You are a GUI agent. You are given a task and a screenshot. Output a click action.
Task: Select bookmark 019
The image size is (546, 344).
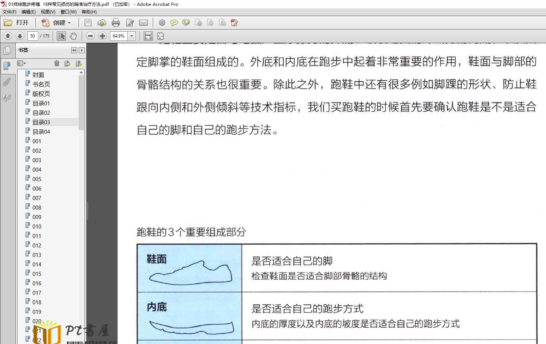click(37, 312)
